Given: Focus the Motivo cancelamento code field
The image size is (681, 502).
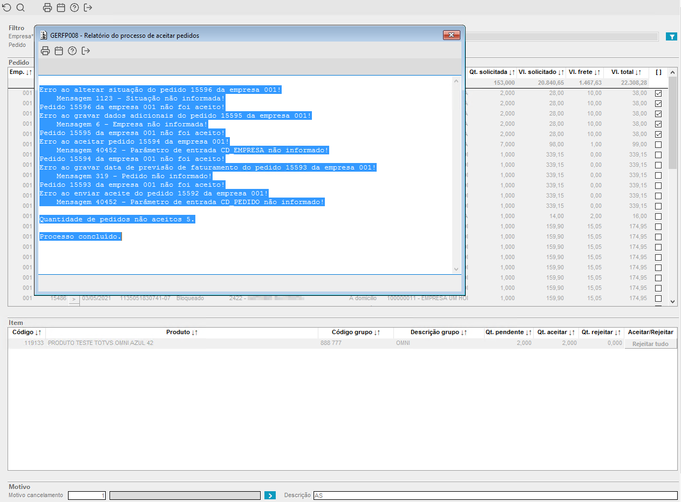Looking at the screenshot, I should (x=87, y=496).
